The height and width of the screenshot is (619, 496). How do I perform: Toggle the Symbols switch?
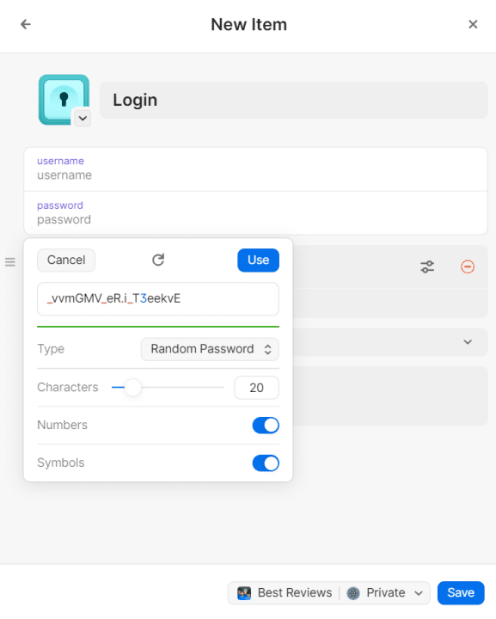coord(266,463)
